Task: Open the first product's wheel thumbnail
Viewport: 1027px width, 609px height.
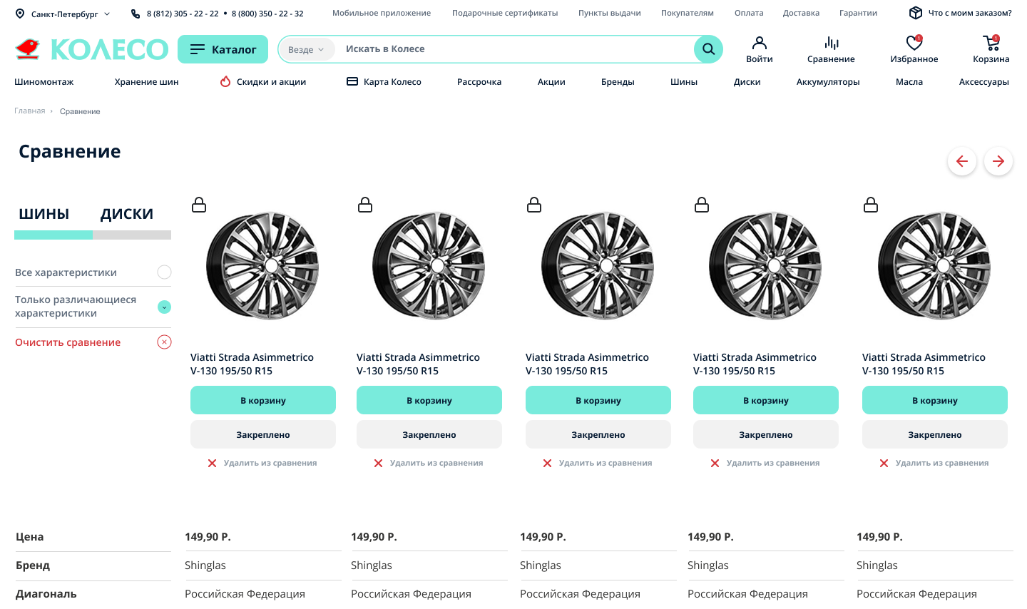Action: (x=263, y=266)
